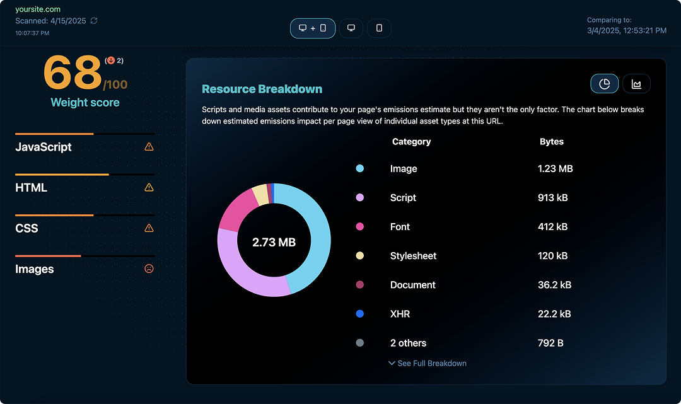Viewport: 681px width, 404px height.
Task: Switch to the mobile-only view
Action: [x=379, y=28]
